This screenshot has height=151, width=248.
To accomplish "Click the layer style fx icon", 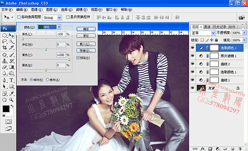I will [x=203, y=149].
